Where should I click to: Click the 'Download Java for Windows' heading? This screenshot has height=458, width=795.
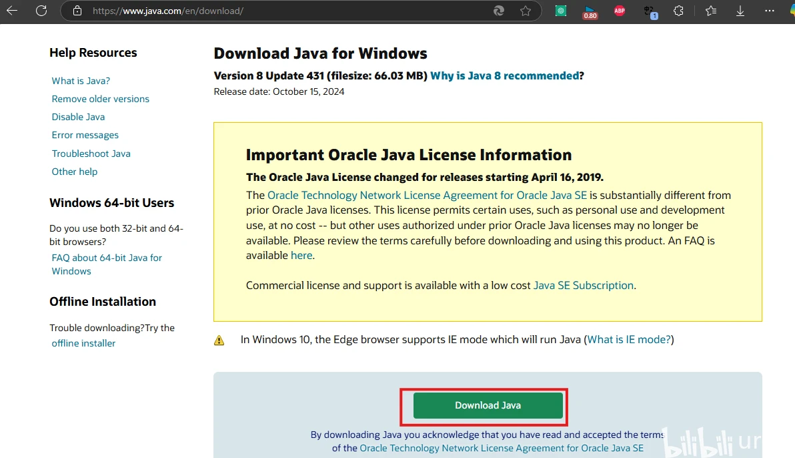click(x=320, y=53)
